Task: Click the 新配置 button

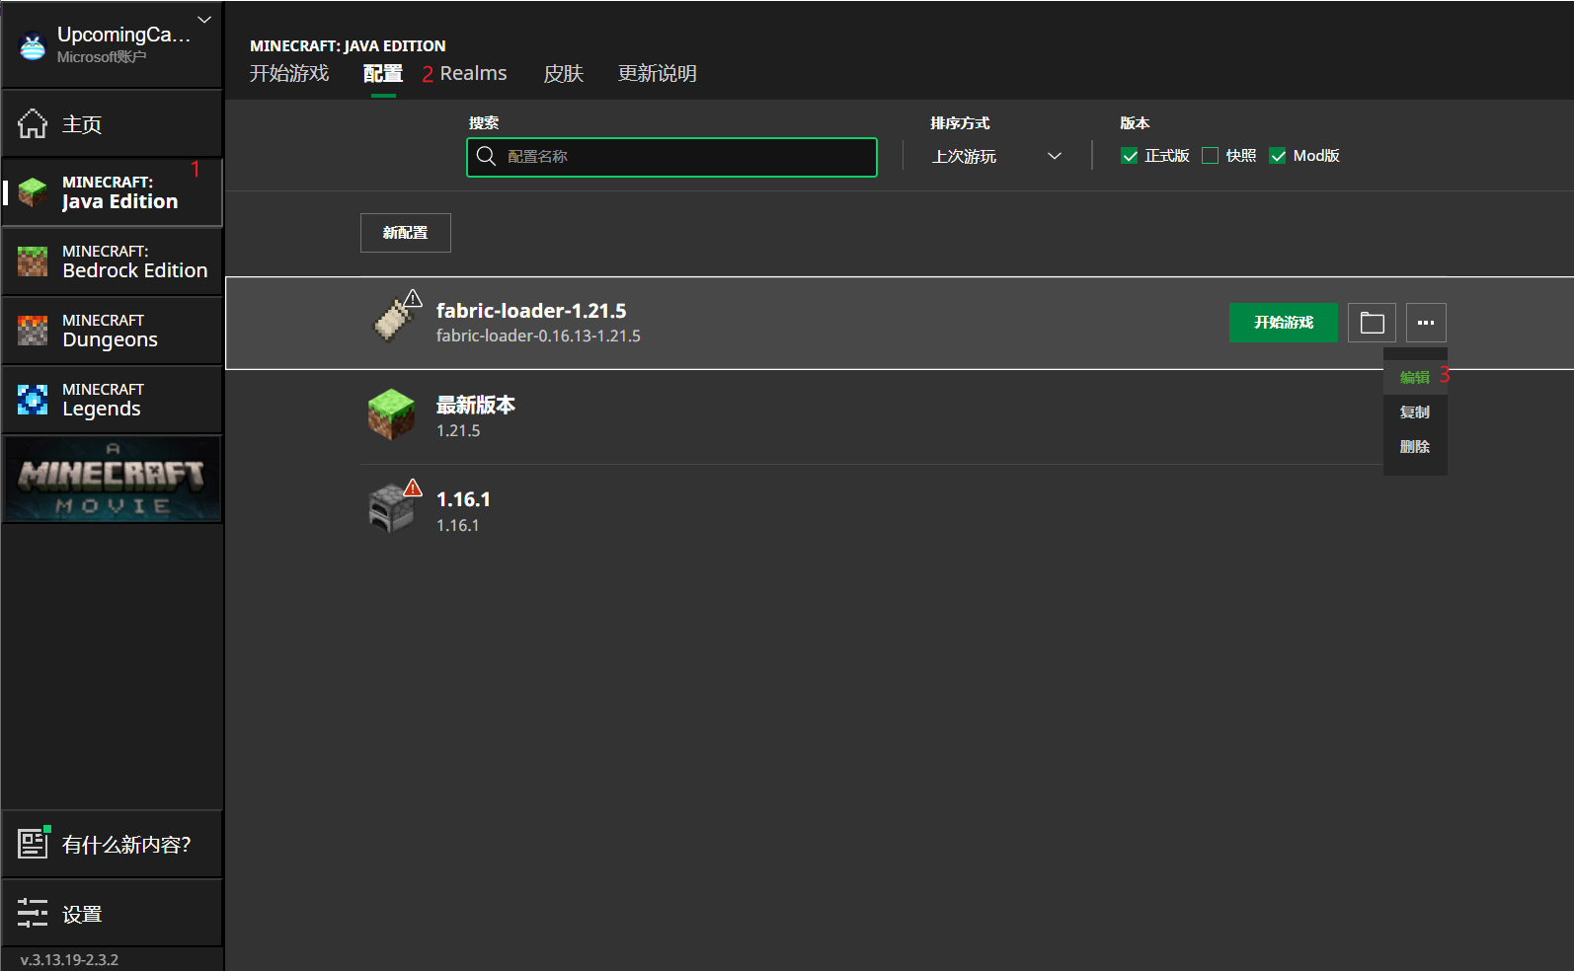Action: click(406, 233)
